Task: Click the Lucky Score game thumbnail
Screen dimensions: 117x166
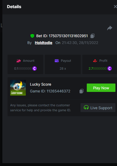Action: [18, 88]
